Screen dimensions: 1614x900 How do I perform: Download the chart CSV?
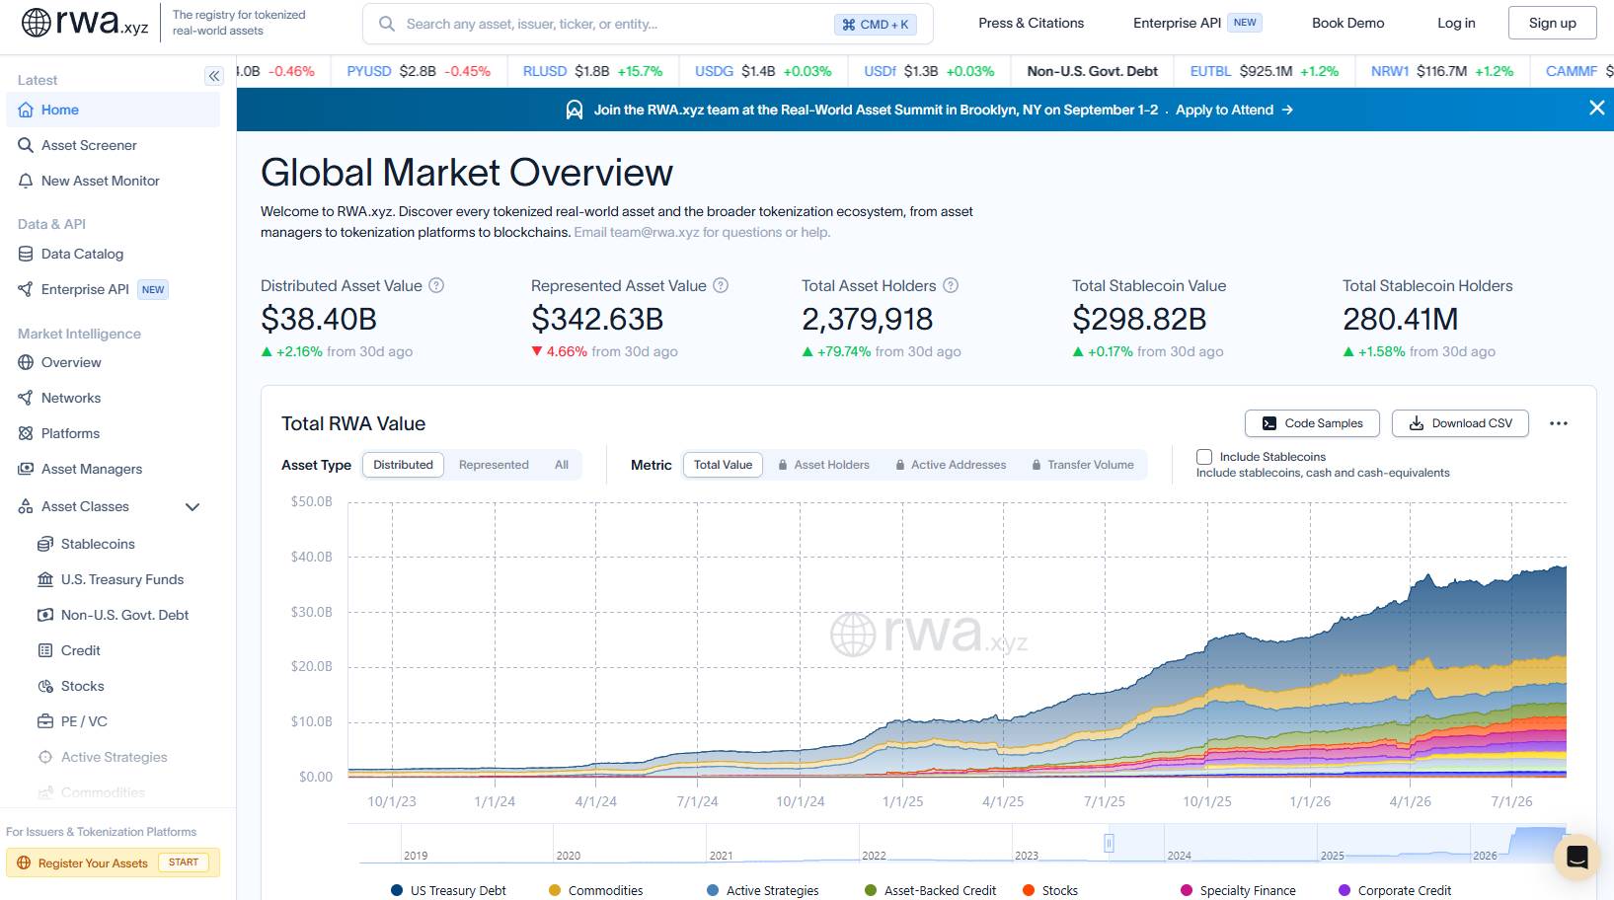click(1460, 423)
